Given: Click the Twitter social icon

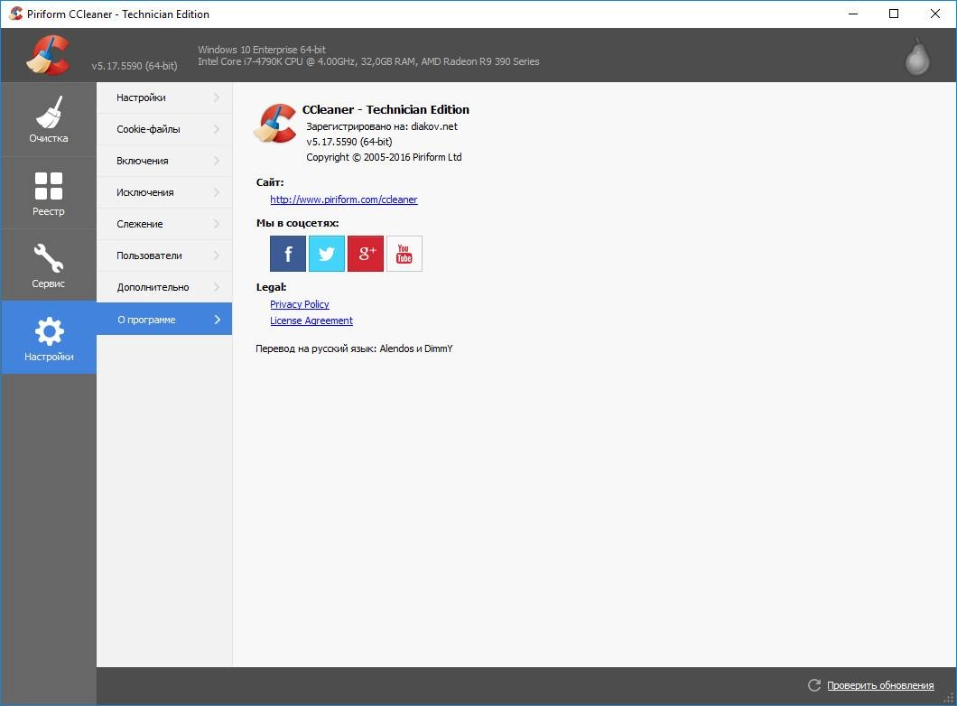Looking at the screenshot, I should click(x=327, y=253).
